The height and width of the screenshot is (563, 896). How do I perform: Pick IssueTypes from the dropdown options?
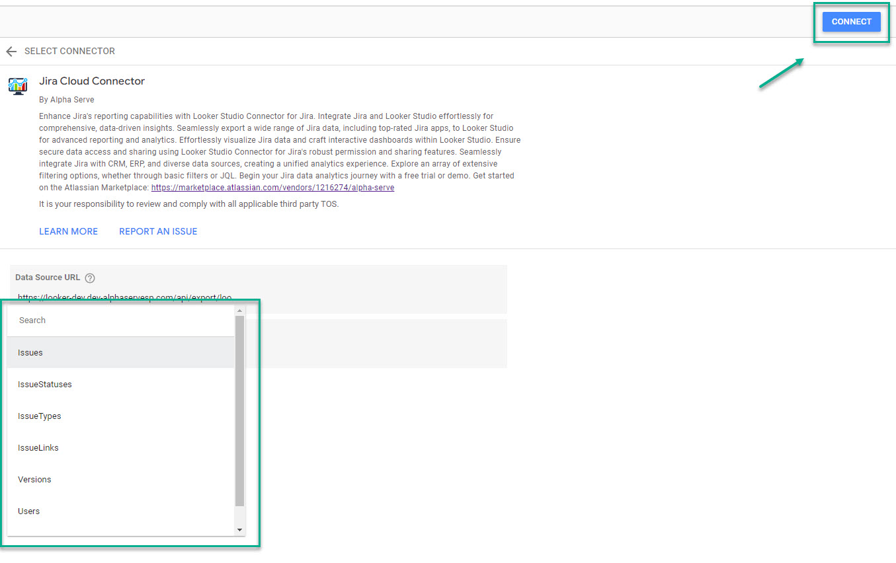40,416
